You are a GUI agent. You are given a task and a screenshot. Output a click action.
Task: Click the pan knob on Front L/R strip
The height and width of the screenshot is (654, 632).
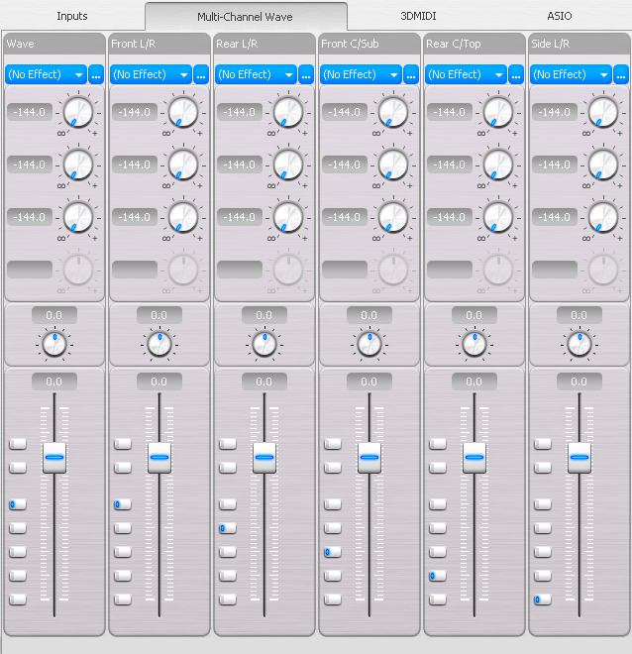click(x=158, y=345)
